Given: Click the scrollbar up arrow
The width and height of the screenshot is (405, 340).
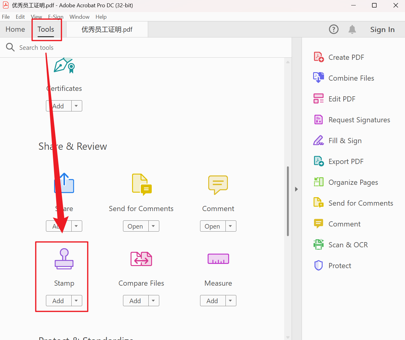Looking at the screenshot, I should (288, 62).
